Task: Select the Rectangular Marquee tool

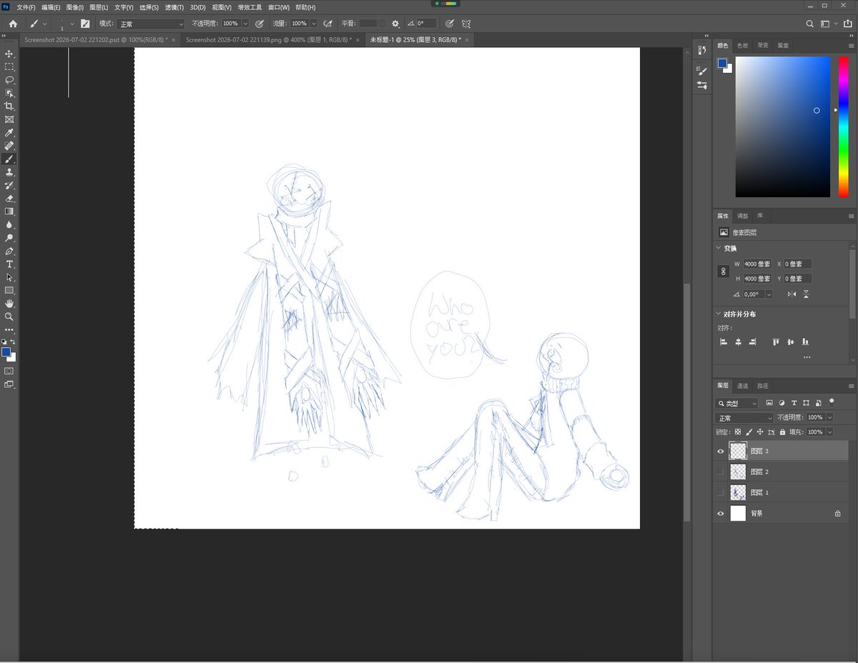Action: (x=9, y=66)
